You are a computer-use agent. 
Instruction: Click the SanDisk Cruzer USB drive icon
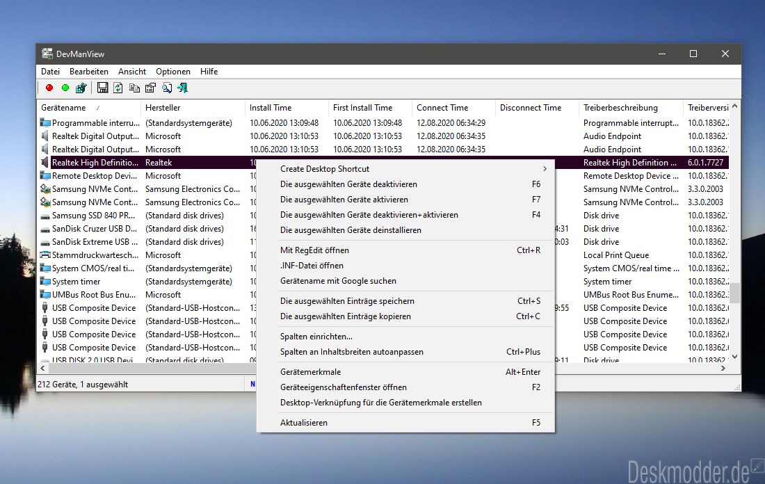pyautogui.click(x=45, y=229)
